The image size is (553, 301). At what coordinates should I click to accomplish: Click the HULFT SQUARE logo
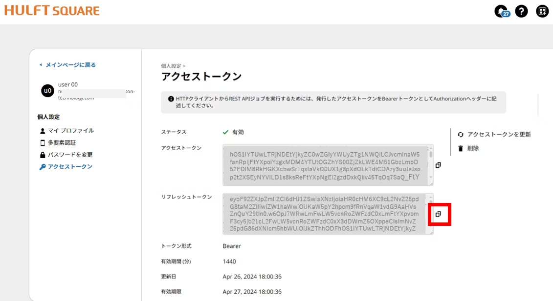click(52, 11)
